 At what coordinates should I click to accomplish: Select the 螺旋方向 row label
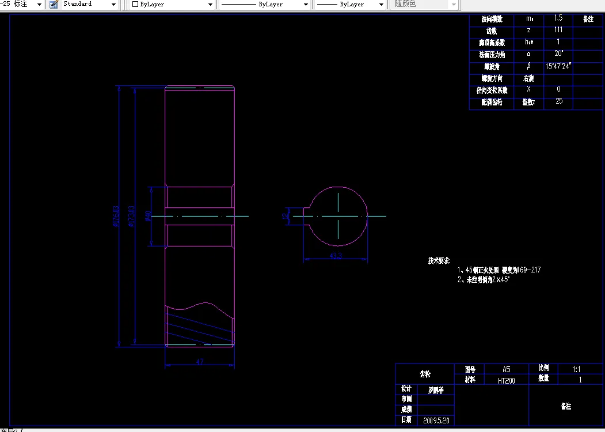pos(492,79)
